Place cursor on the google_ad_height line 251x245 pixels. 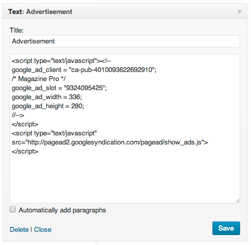48,106
